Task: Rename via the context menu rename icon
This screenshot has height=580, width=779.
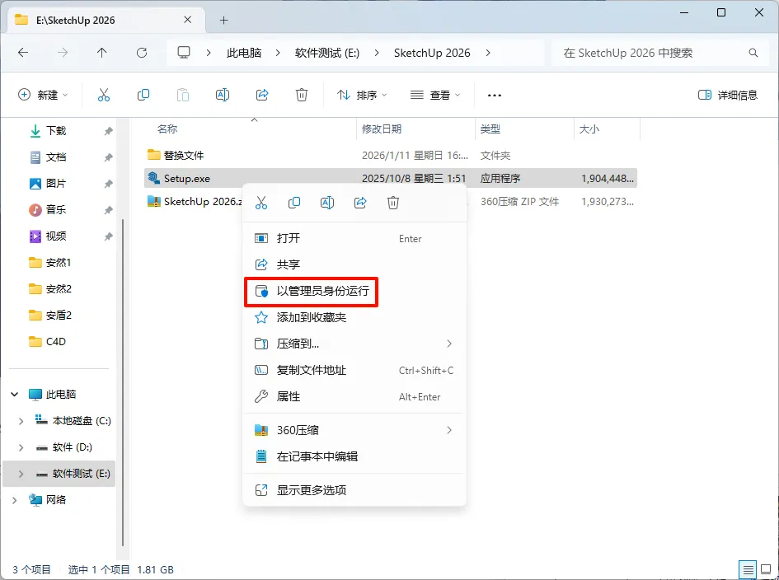Action: (x=327, y=203)
